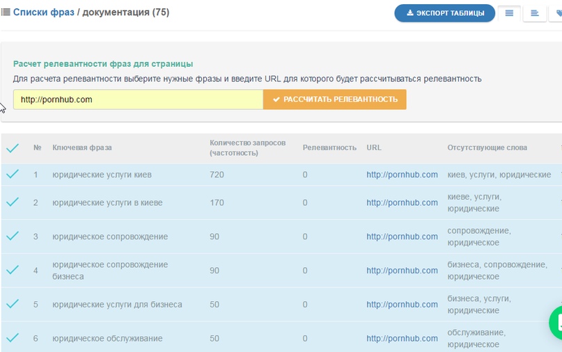Click the list icon beside Списки фраз
The image size is (562, 352).
pos(6,13)
